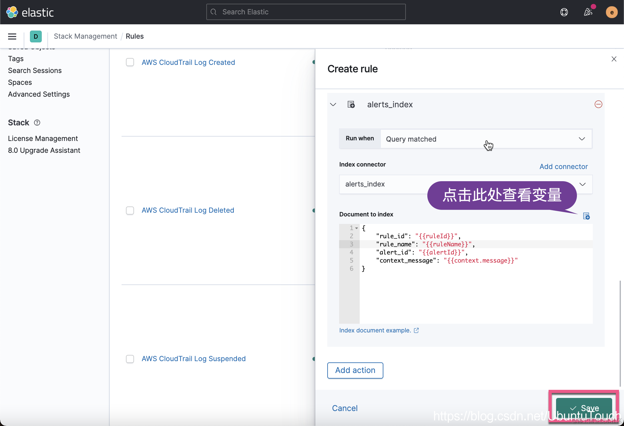This screenshot has height=426, width=624.
Task: Click the Stack help question icon
Action: 37,123
